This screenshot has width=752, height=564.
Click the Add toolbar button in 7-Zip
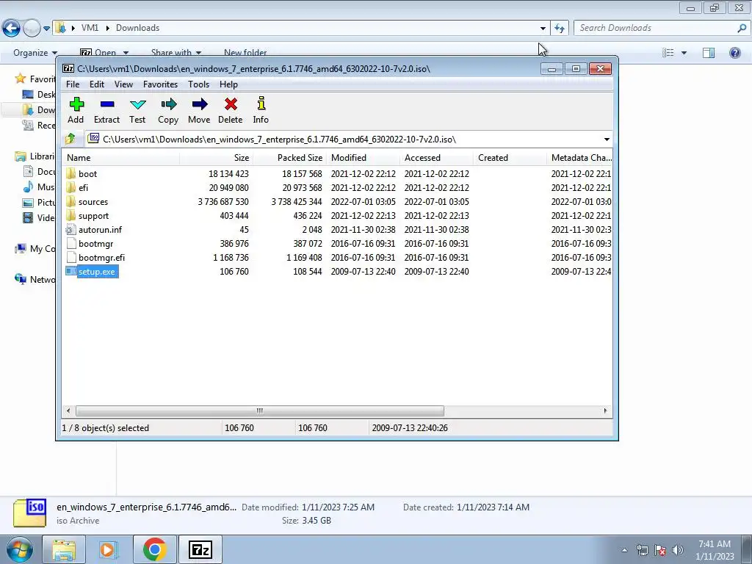click(x=76, y=110)
